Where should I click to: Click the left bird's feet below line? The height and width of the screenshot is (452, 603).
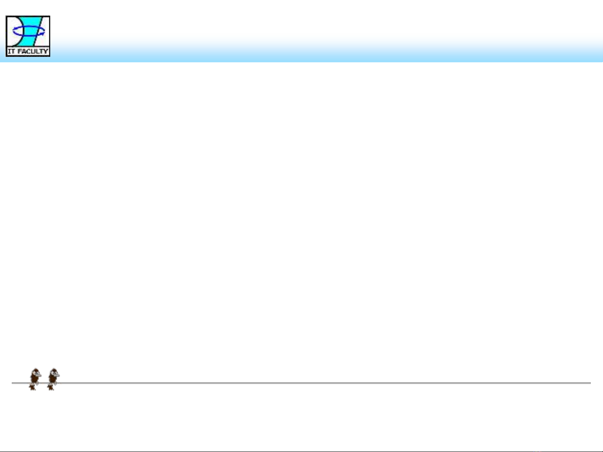[32, 387]
